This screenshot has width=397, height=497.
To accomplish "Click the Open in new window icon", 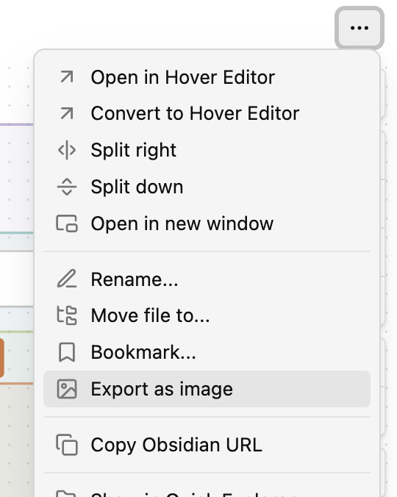I will 67,224.
